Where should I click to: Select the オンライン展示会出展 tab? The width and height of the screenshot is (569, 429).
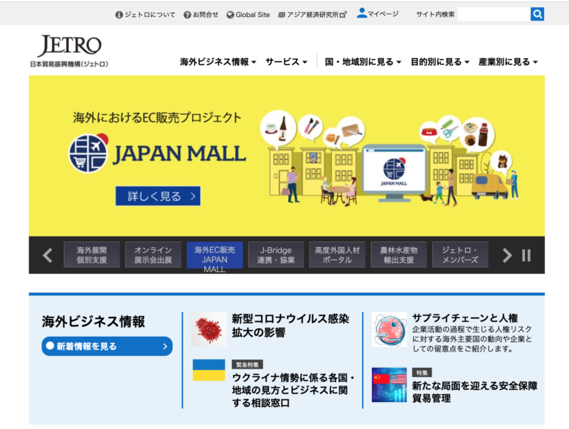click(153, 255)
